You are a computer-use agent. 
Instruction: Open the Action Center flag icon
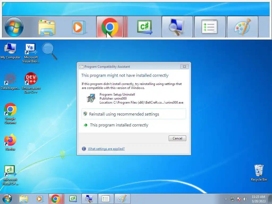click(239, 199)
